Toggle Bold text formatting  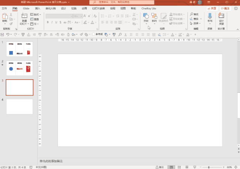48,22
